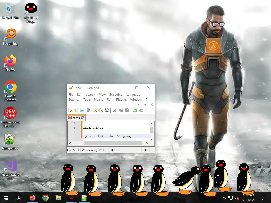Click the Close document toolbar icon
The width and height of the screenshot is (271, 203).
pos(94,110)
